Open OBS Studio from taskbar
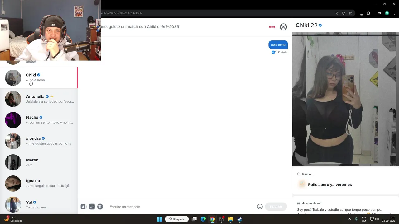 [222, 219]
